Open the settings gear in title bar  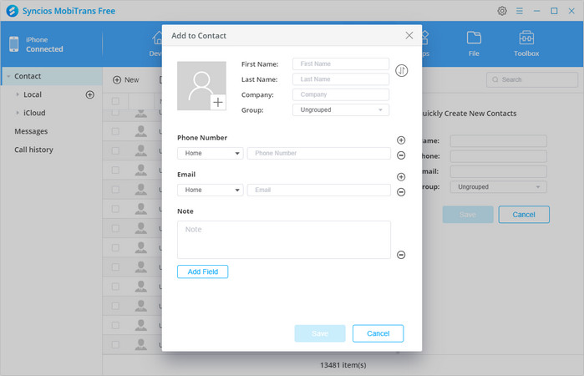(501, 11)
